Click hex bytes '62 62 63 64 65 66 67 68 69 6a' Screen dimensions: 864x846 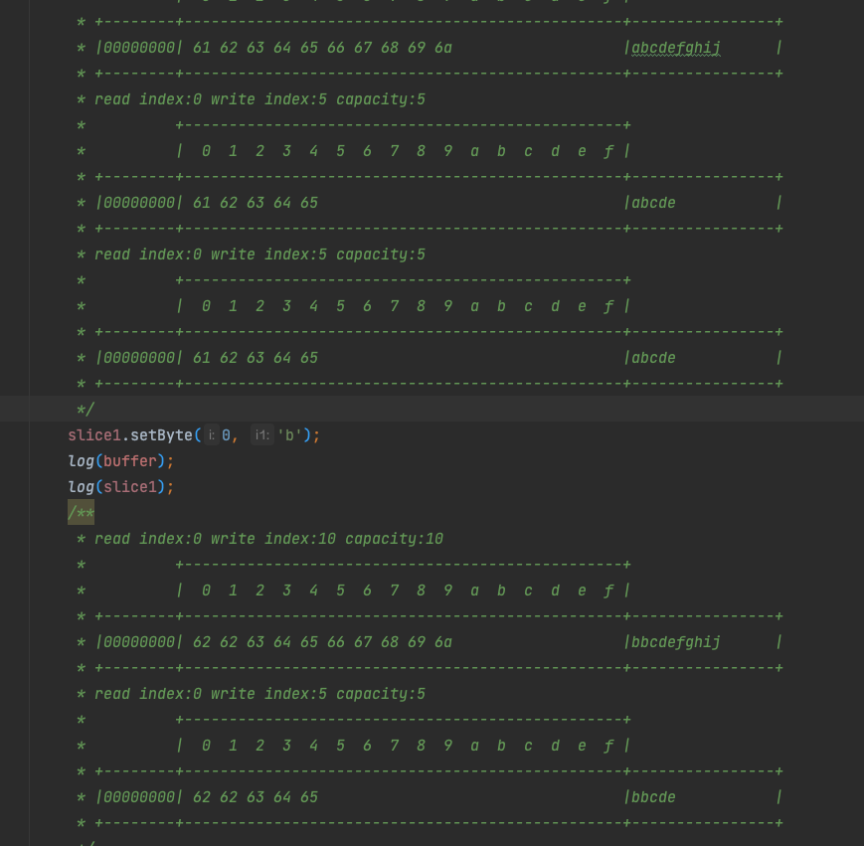click(322, 642)
